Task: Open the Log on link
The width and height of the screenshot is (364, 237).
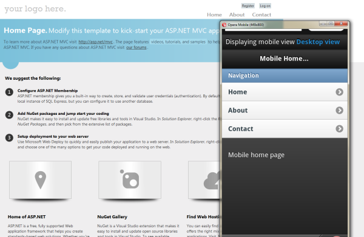Action: pyautogui.click(x=265, y=6)
